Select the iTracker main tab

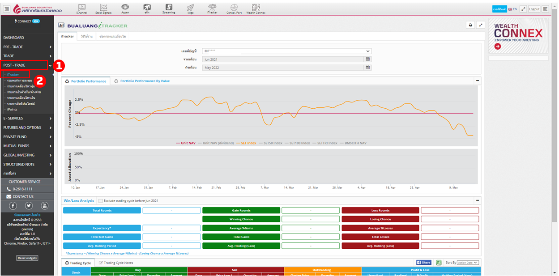pos(67,36)
